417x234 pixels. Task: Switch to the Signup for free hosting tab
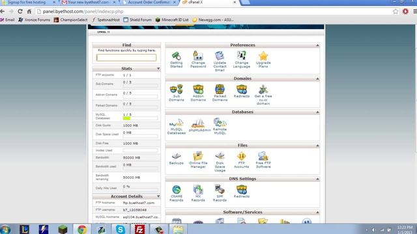[x=29, y=3]
